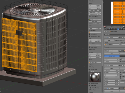This screenshot has height=93, width=125.
Task: Enable Backface Culling checkbox
Action: coord(89,83)
